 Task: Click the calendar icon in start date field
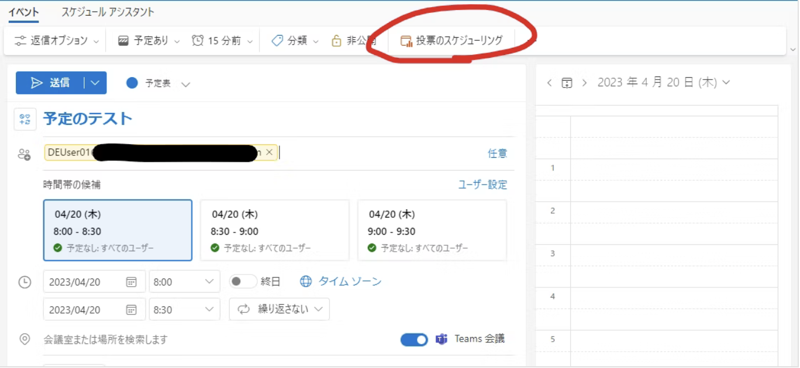[132, 282]
